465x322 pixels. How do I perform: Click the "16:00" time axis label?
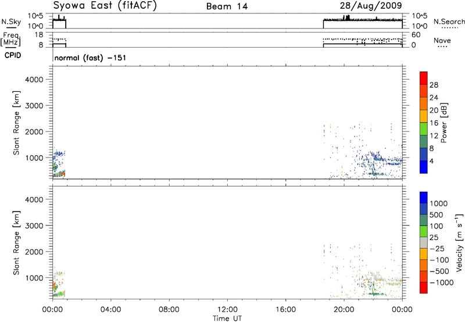285,310
